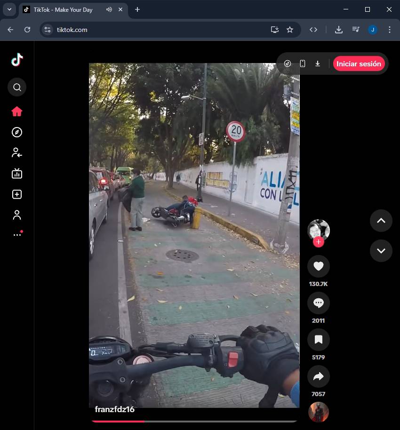This screenshot has width=400, height=430.
Task: Go to Home feed icon
Action: click(17, 111)
